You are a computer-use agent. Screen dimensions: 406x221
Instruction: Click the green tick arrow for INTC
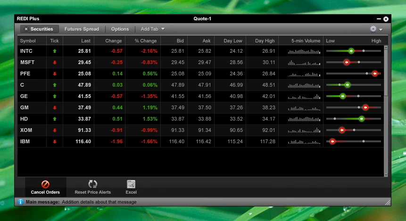click(55, 51)
